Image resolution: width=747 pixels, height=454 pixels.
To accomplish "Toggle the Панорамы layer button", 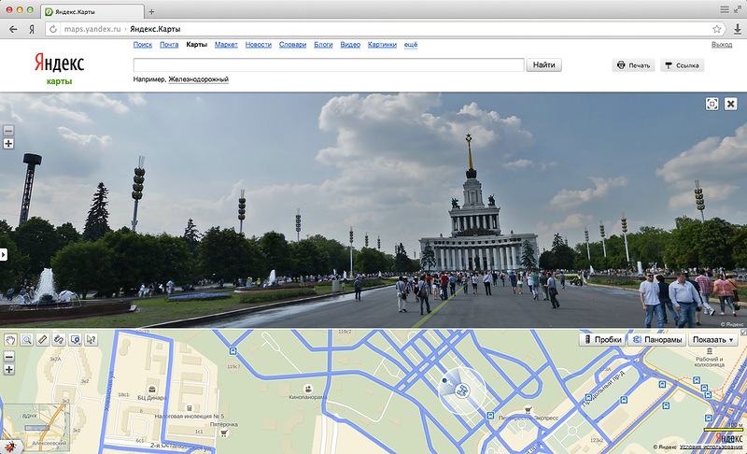I will (657, 340).
